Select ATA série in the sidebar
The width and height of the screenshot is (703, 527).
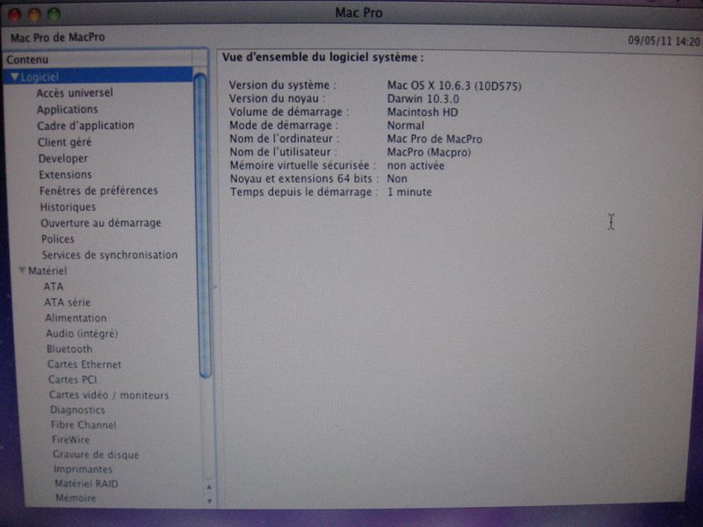[68, 302]
